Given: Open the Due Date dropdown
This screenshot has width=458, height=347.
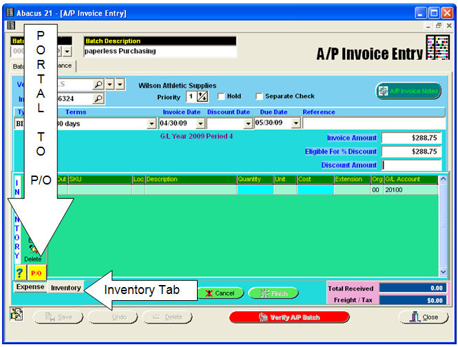Looking at the screenshot, I should coord(296,123).
